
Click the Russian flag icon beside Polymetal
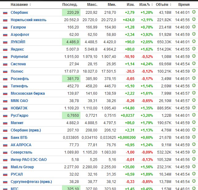click(x=5, y=57)
